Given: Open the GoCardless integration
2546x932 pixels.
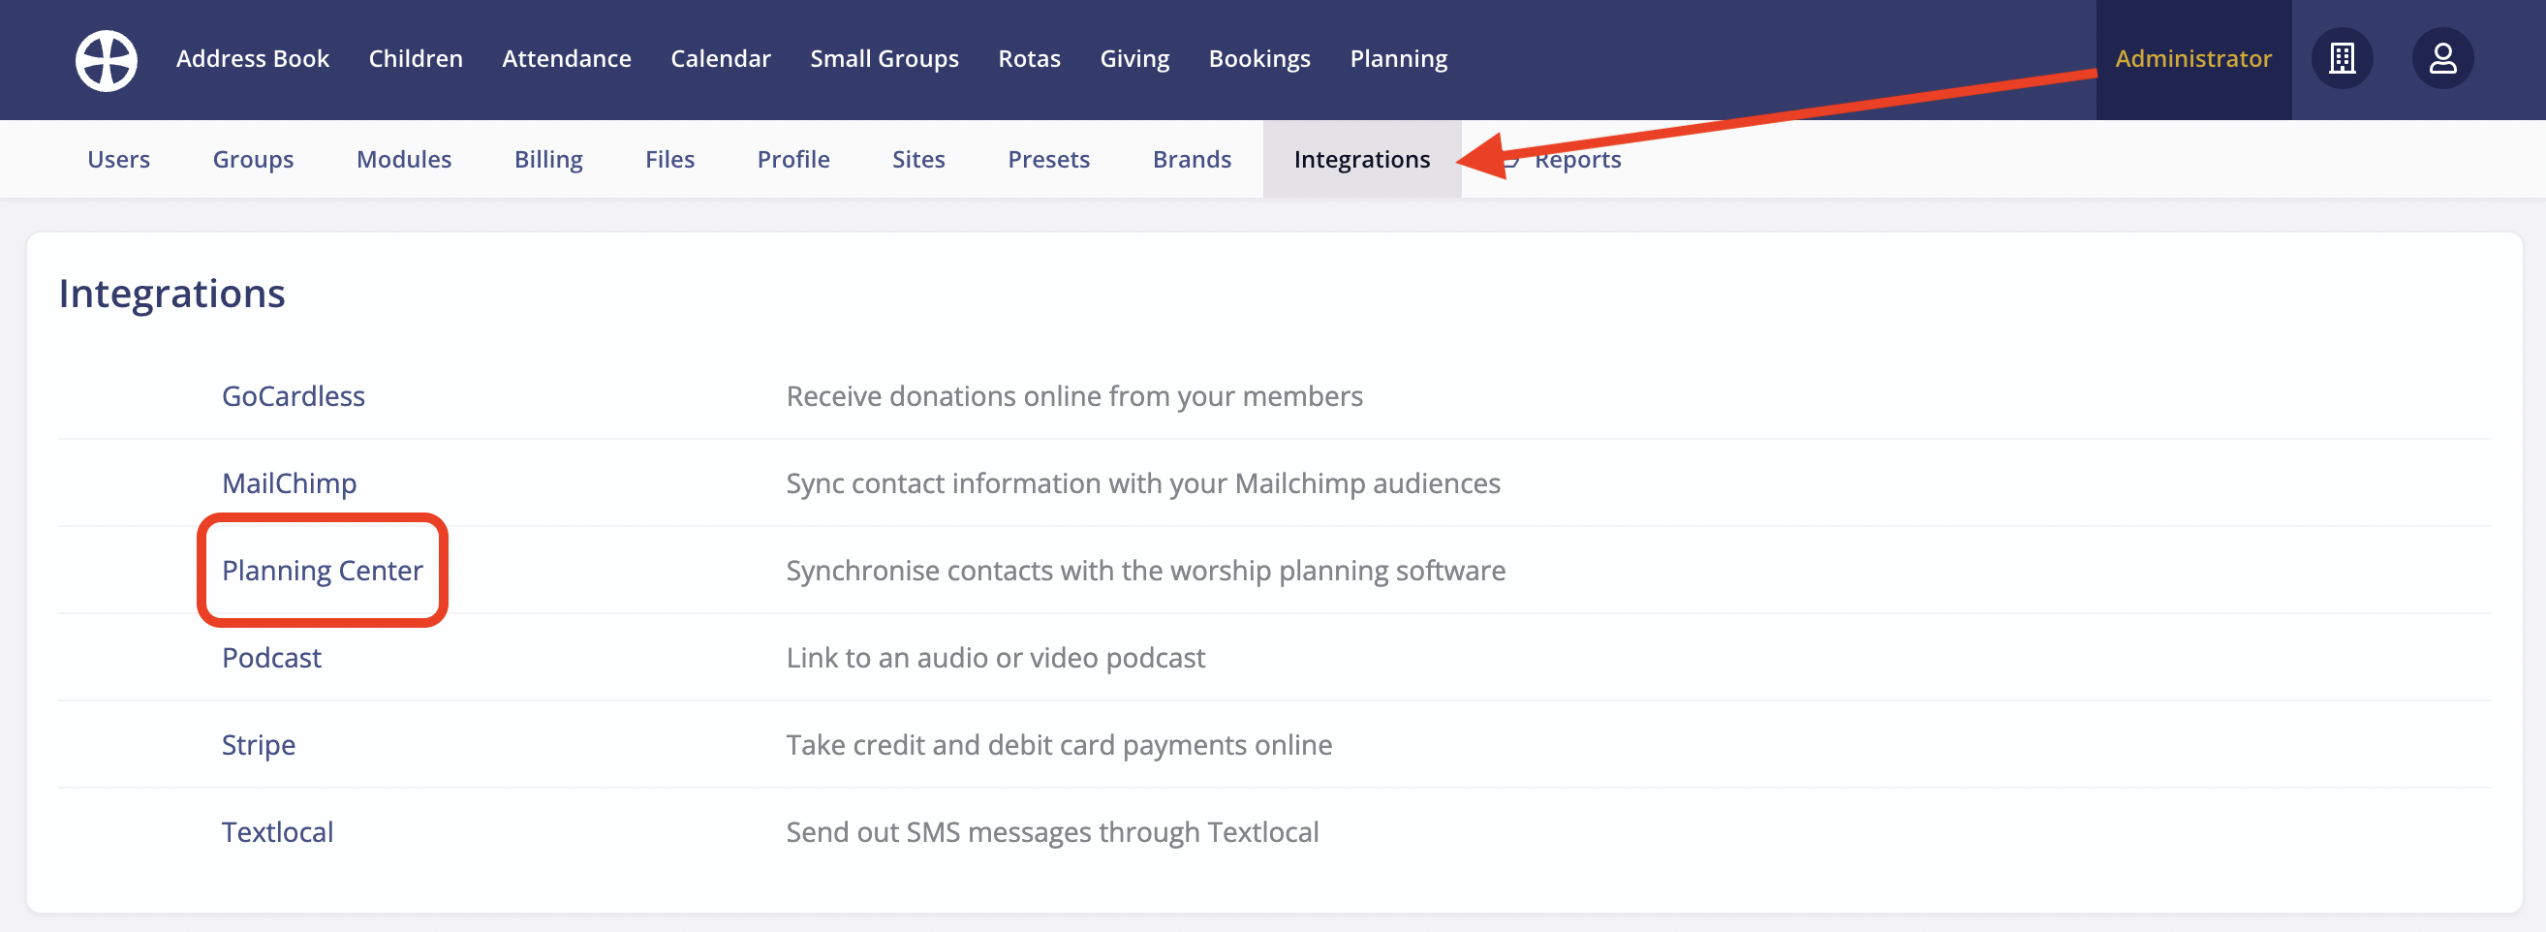Looking at the screenshot, I should click(x=294, y=395).
